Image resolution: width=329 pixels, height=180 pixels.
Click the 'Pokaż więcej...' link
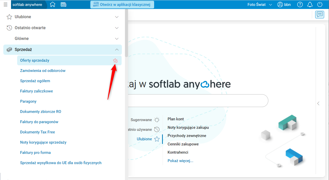(181, 161)
